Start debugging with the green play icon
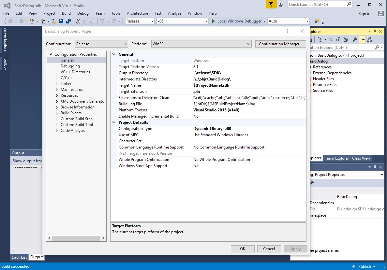This screenshot has width=387, height=270. click(x=214, y=21)
